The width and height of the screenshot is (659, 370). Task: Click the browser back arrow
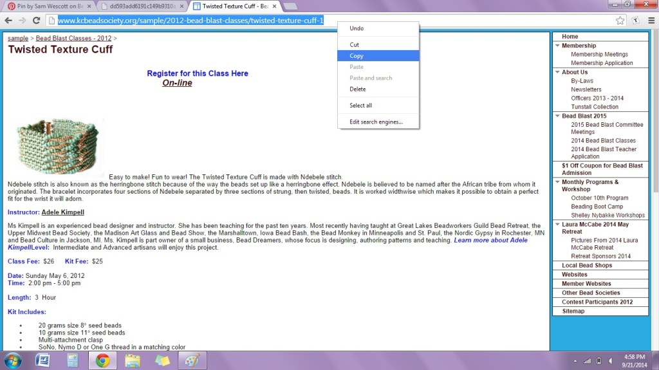point(8,21)
